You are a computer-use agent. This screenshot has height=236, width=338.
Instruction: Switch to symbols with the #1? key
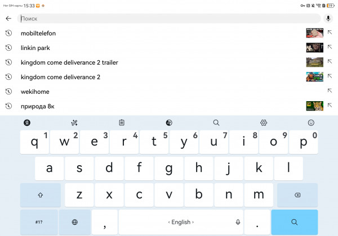(39, 222)
